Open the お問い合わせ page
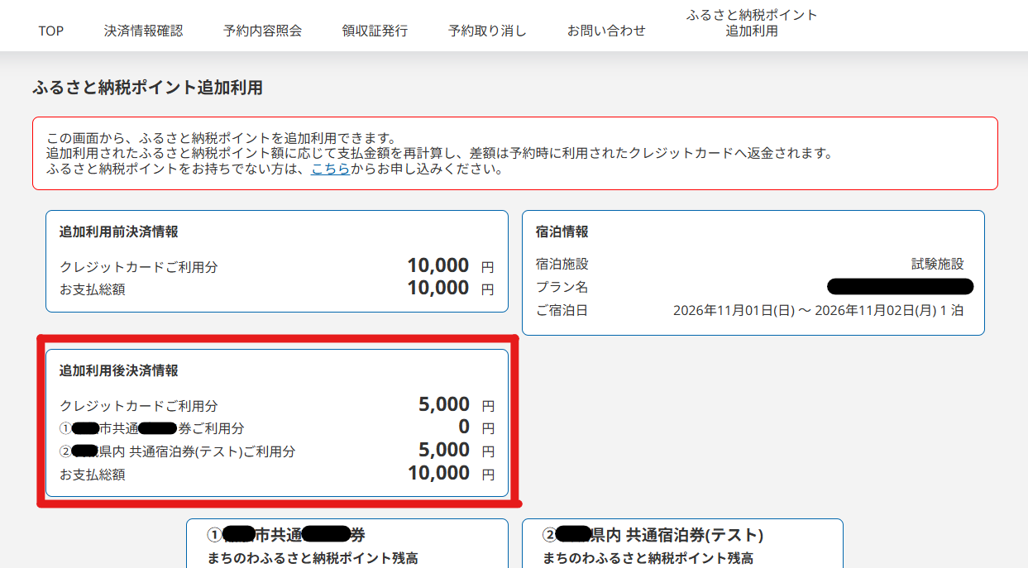Screen dimensions: 1028x568 [x=606, y=31]
